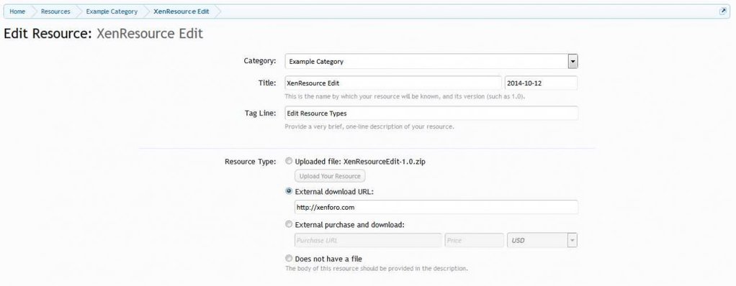Click the external download URL input
The height and width of the screenshot is (286, 736).
[436, 207]
